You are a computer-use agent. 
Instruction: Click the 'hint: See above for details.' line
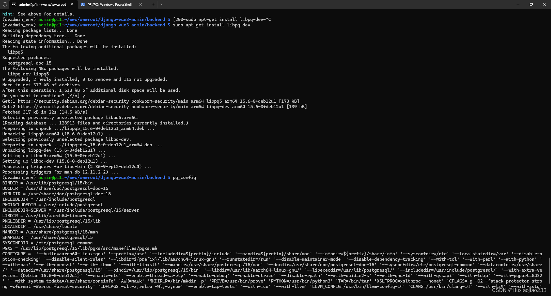38,14
